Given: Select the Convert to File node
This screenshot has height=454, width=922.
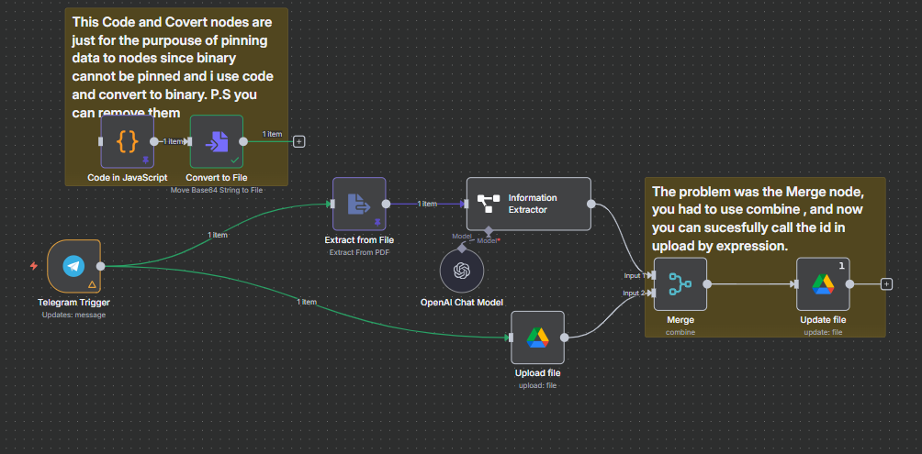Looking at the screenshot, I should [x=217, y=141].
